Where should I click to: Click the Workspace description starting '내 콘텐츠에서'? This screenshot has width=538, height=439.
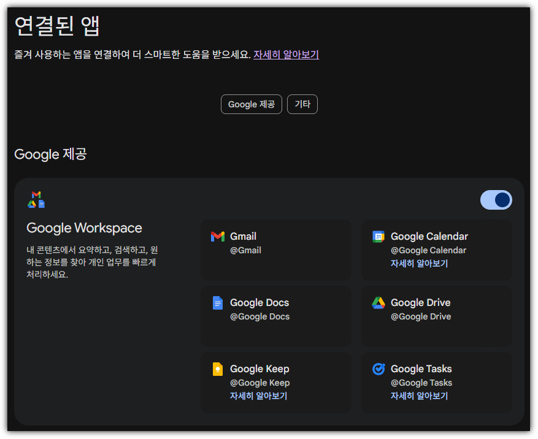[x=92, y=262]
